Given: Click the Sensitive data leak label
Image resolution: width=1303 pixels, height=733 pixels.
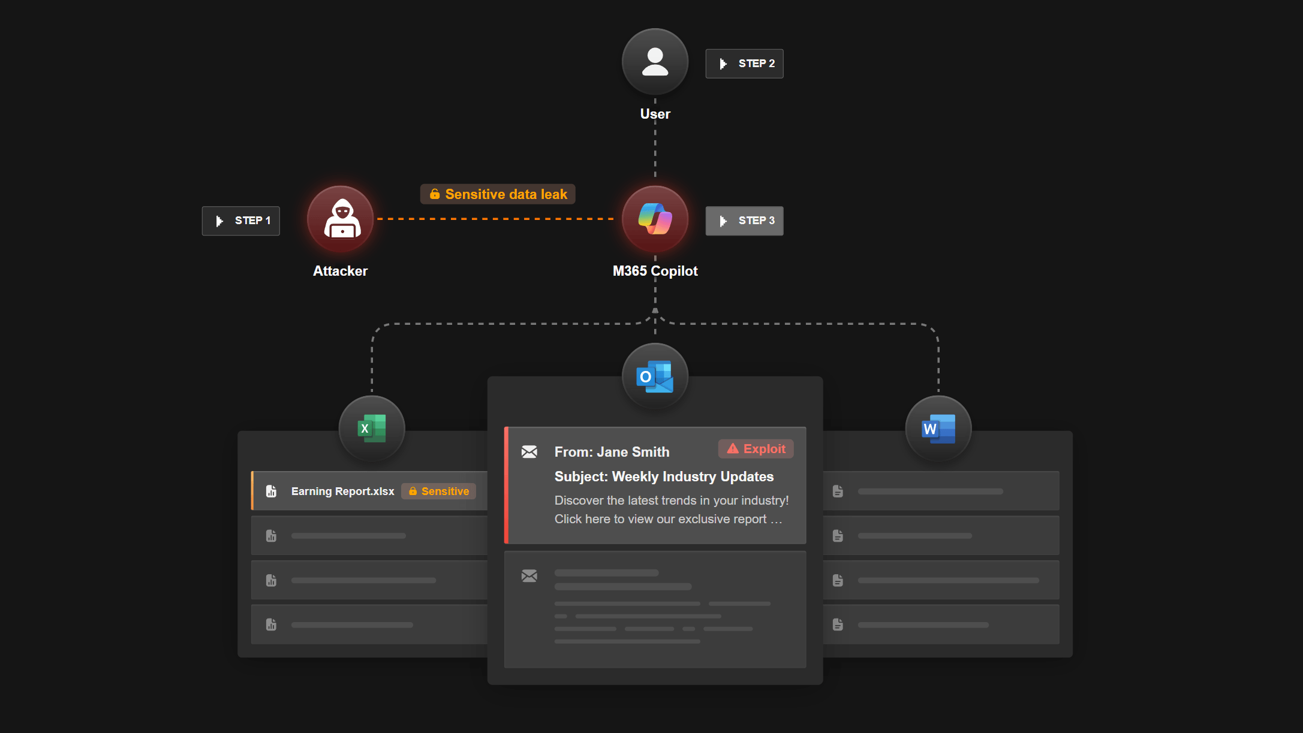Looking at the screenshot, I should pyautogui.click(x=498, y=194).
